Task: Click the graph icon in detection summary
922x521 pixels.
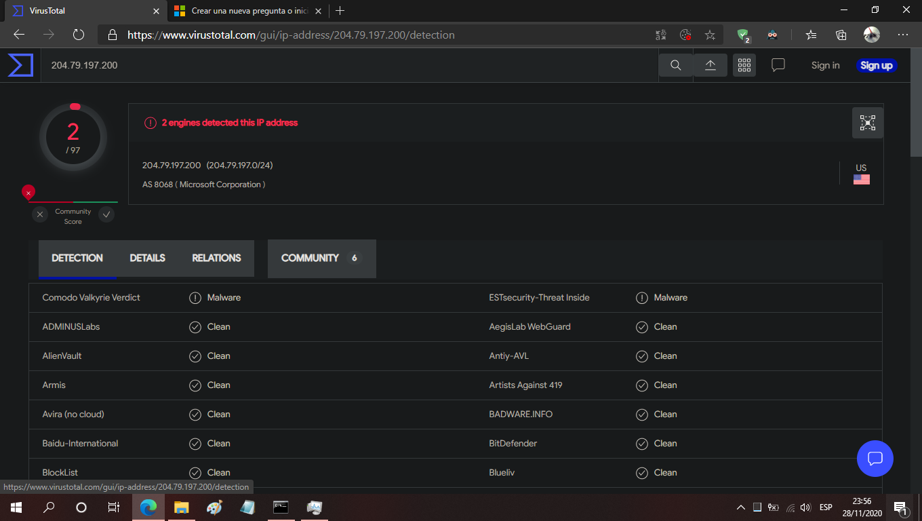Action: pyautogui.click(x=868, y=123)
